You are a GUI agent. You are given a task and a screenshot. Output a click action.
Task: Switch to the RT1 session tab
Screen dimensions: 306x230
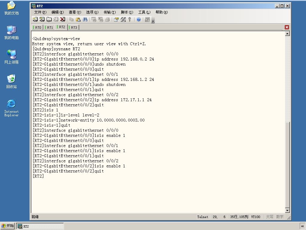(x=49, y=28)
